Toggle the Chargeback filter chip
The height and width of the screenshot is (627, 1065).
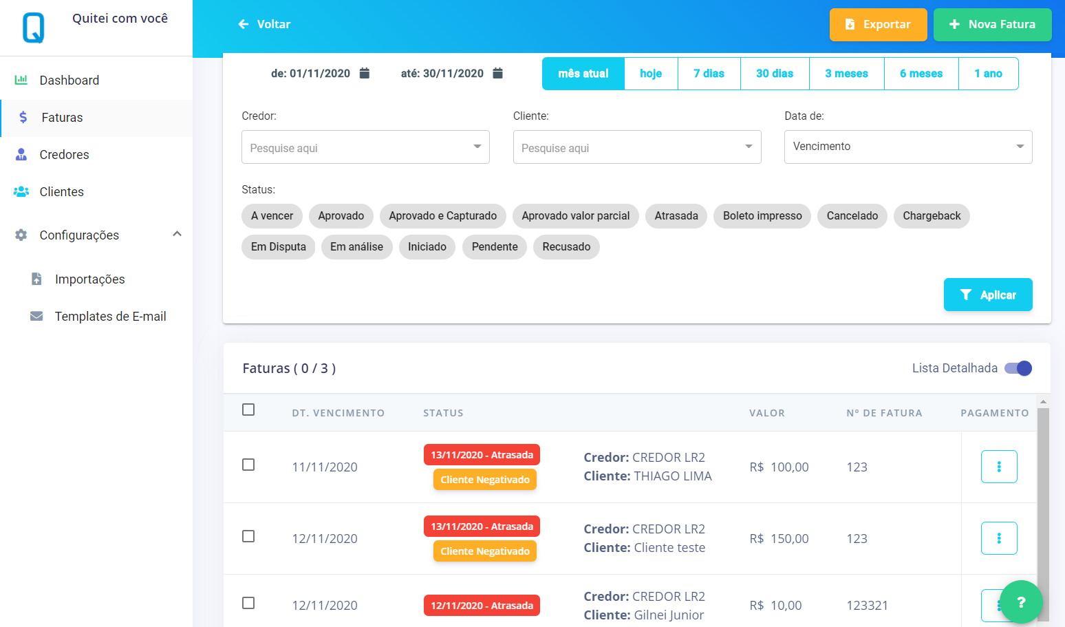(932, 216)
